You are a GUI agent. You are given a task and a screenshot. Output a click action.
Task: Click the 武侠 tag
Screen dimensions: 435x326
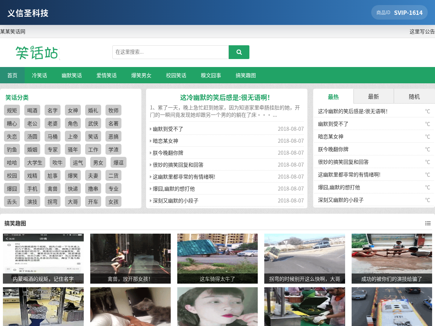(x=93, y=124)
